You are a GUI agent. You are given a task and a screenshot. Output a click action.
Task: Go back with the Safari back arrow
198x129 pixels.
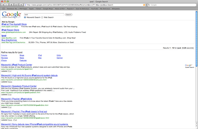pyautogui.click(x=3, y=5)
